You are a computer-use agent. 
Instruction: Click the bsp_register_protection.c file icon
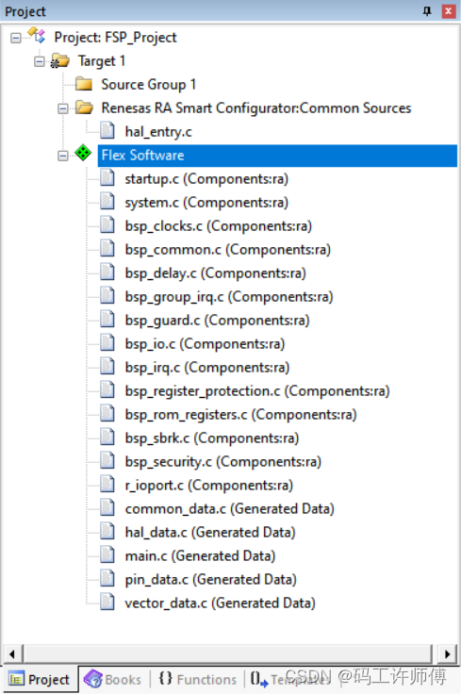[x=107, y=390]
